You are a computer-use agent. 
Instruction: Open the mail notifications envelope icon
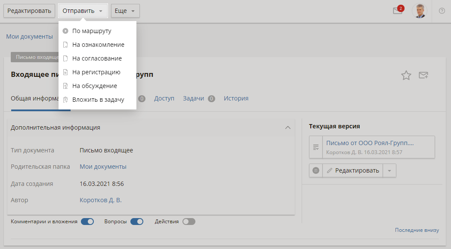point(397,11)
